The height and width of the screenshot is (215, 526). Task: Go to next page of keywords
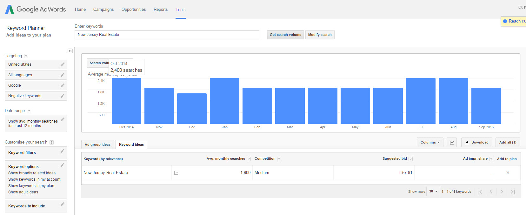(x=502, y=191)
